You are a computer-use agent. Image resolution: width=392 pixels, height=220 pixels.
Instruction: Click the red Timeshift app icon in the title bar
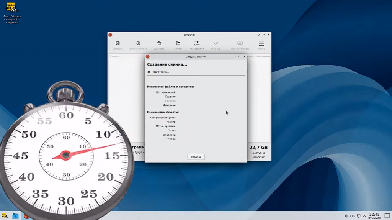coord(110,35)
